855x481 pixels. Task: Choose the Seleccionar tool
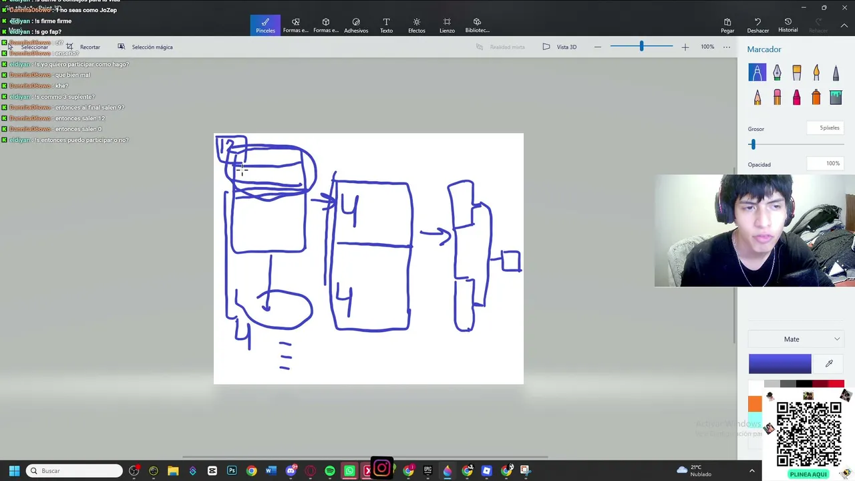click(29, 47)
